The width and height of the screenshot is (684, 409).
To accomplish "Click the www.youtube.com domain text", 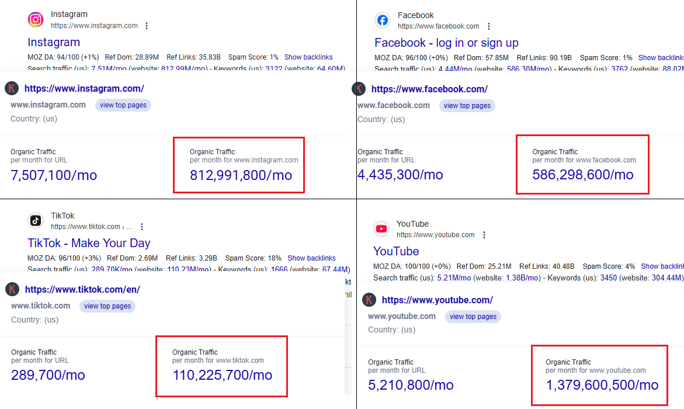I will coord(402,316).
